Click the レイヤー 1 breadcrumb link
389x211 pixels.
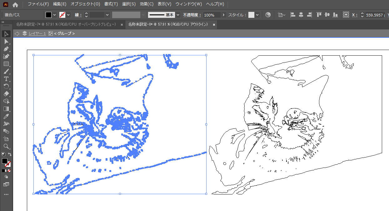point(37,33)
